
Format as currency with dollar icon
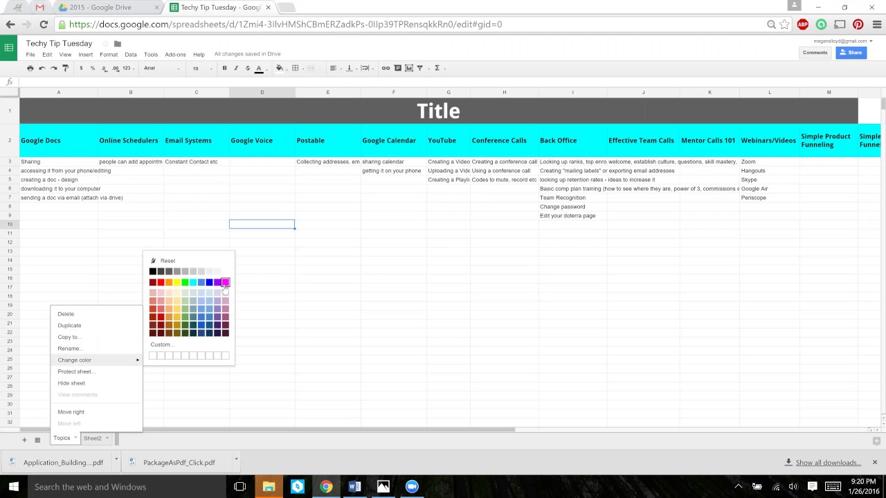[x=81, y=68]
